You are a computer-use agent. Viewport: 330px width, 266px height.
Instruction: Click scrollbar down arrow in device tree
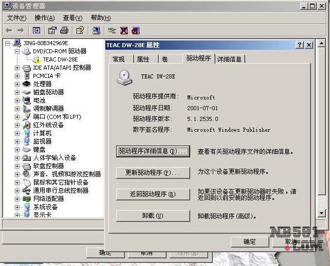[x=321, y=213]
